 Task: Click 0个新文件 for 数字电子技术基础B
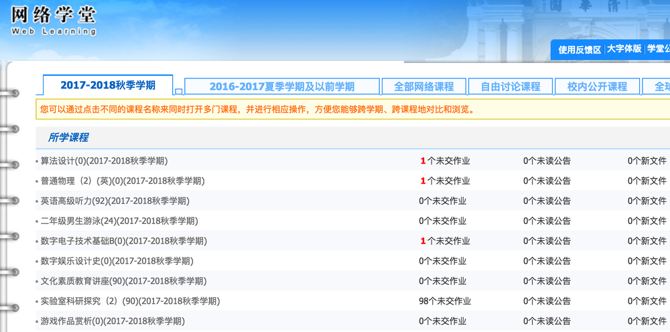647,241
